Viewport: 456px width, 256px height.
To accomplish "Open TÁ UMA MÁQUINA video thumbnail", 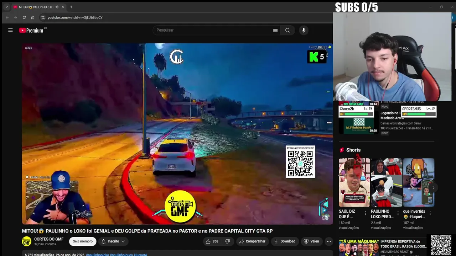I will click(x=358, y=247).
